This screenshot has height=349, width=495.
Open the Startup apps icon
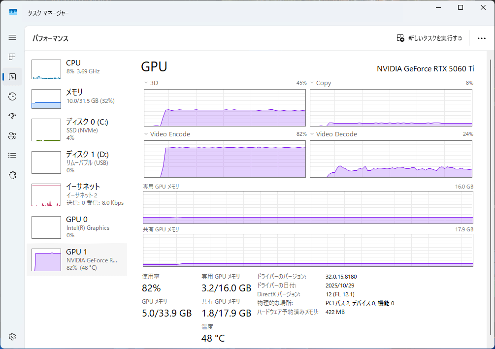[x=12, y=116]
